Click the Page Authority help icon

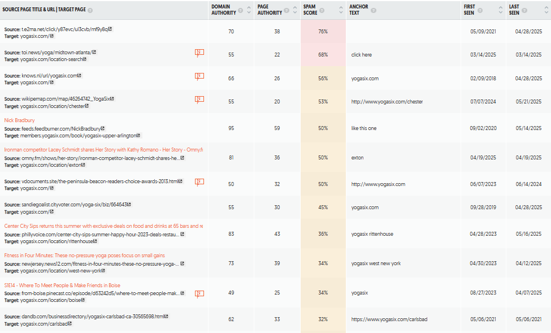pyautogui.click(x=287, y=11)
